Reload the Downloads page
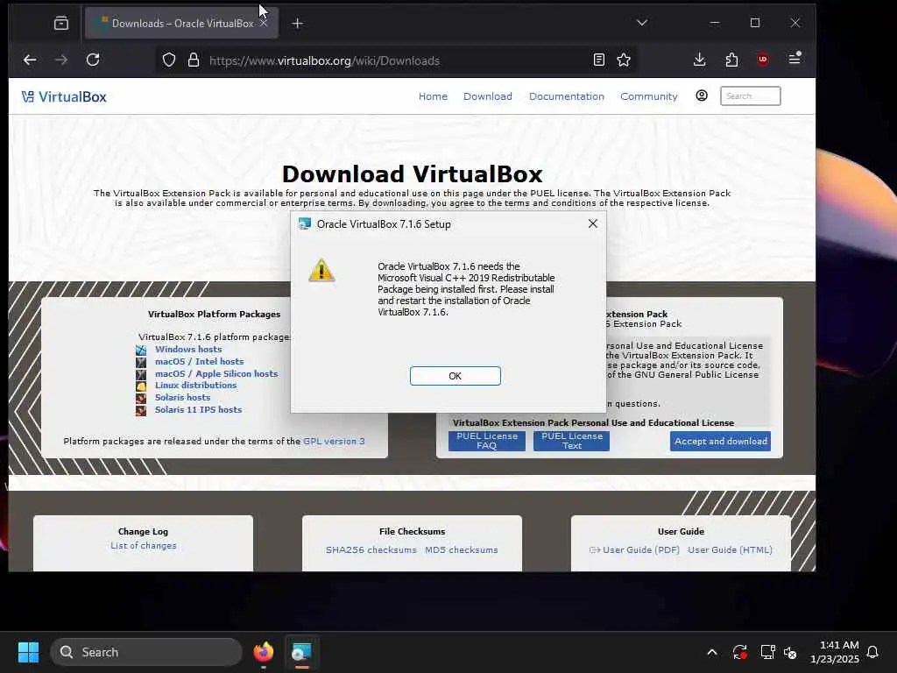Screen dimensions: 897x673 [93, 60]
